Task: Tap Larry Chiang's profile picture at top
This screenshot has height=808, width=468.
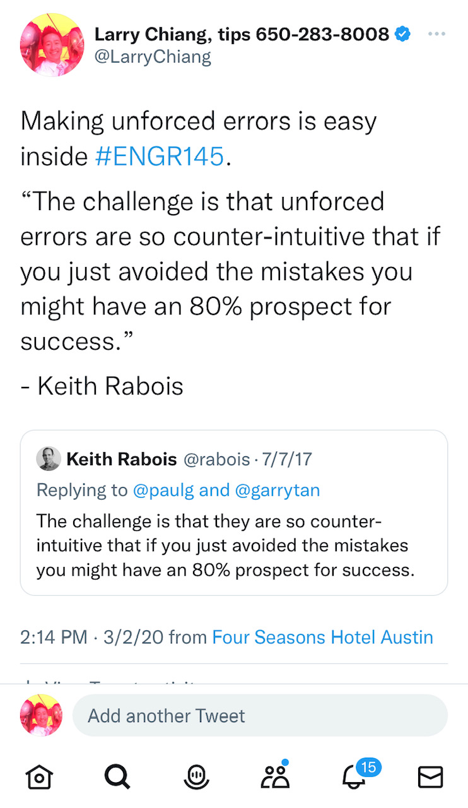Action: pos(52,45)
